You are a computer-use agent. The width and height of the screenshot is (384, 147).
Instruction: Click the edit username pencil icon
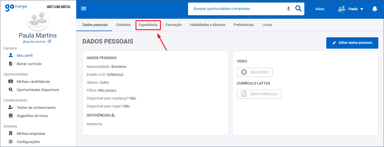pyautogui.click(x=49, y=41)
